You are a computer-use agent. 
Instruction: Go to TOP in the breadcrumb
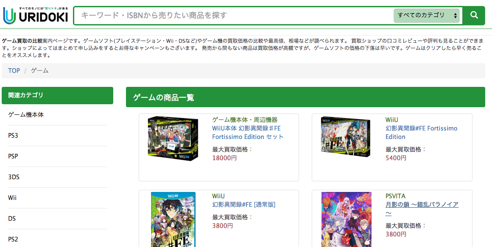click(x=14, y=71)
